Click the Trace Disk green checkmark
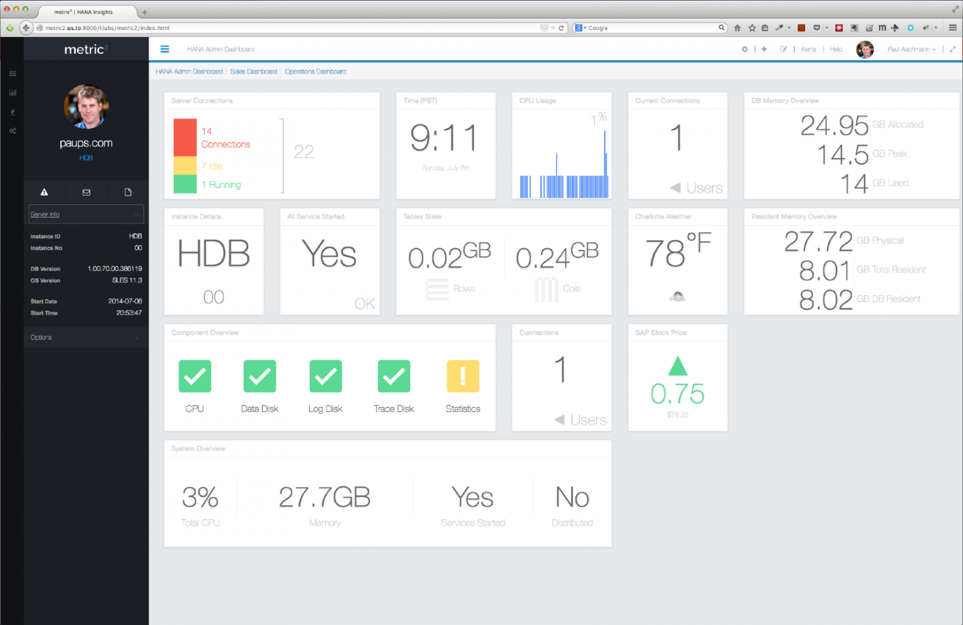This screenshot has width=963, height=625. [393, 376]
